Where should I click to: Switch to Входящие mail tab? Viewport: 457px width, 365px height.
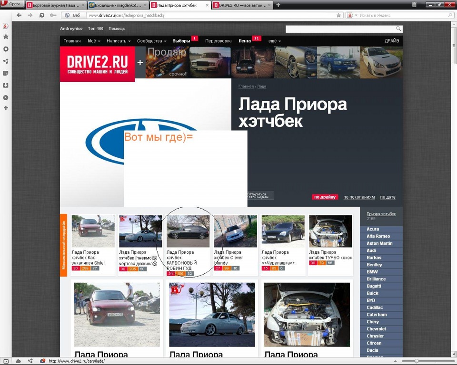[x=119, y=5]
